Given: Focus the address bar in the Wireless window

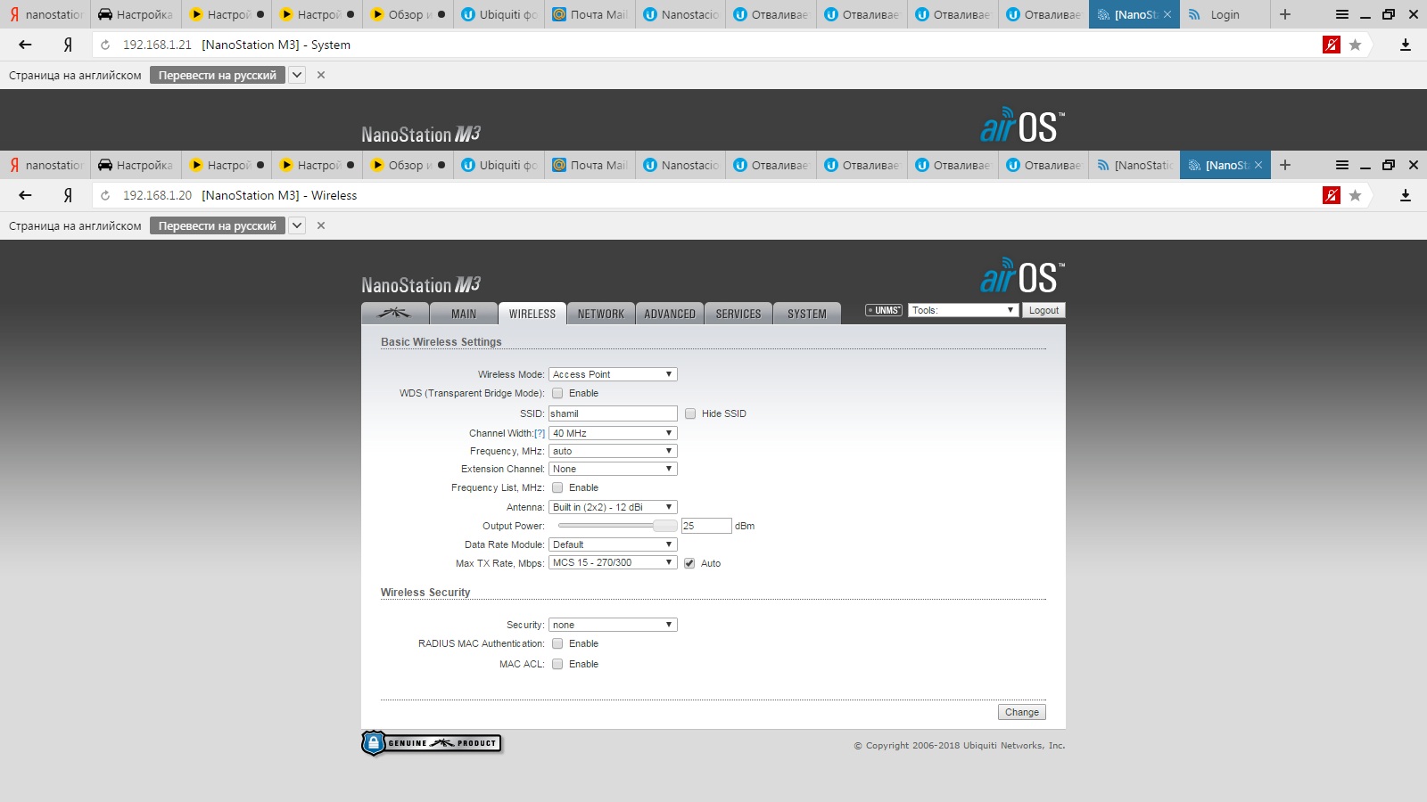Looking at the screenshot, I should click(x=705, y=195).
